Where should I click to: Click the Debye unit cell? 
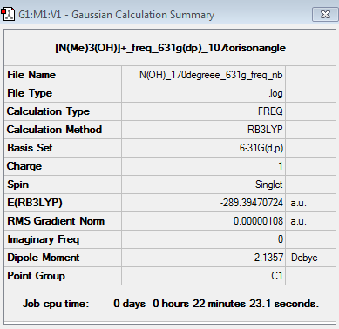click(310, 258)
